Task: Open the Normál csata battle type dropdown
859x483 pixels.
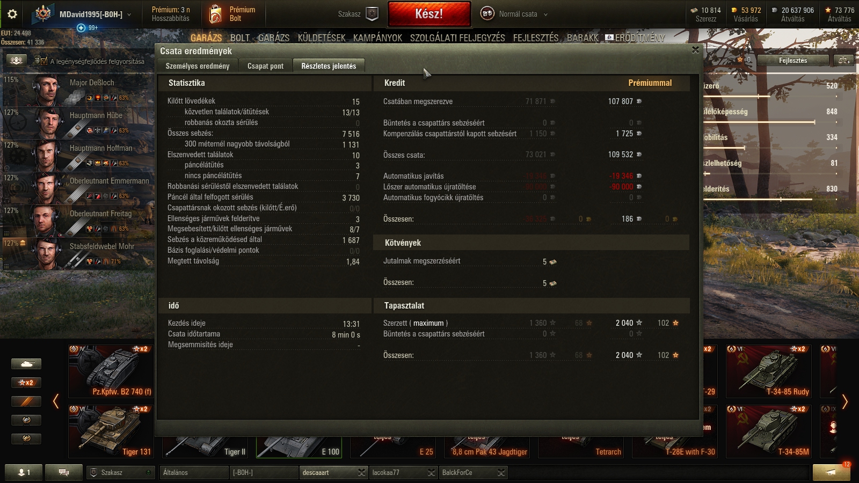Action: click(545, 14)
